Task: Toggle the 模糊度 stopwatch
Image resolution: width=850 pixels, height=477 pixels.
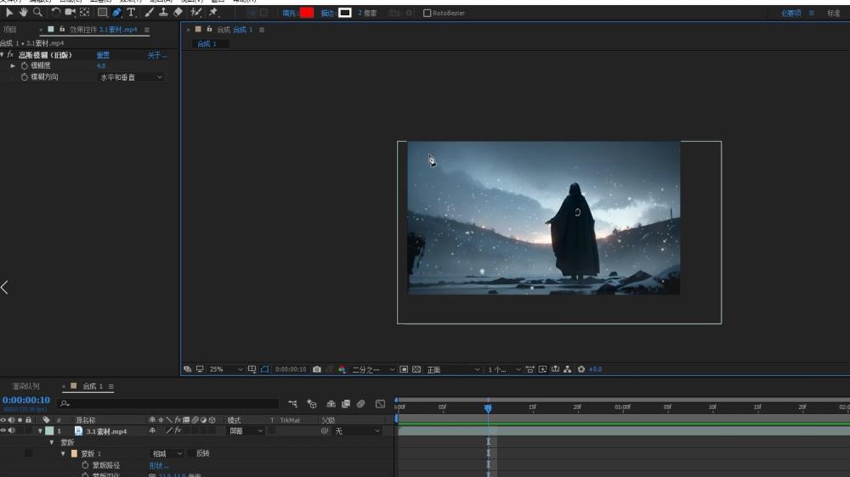Action: pos(24,65)
